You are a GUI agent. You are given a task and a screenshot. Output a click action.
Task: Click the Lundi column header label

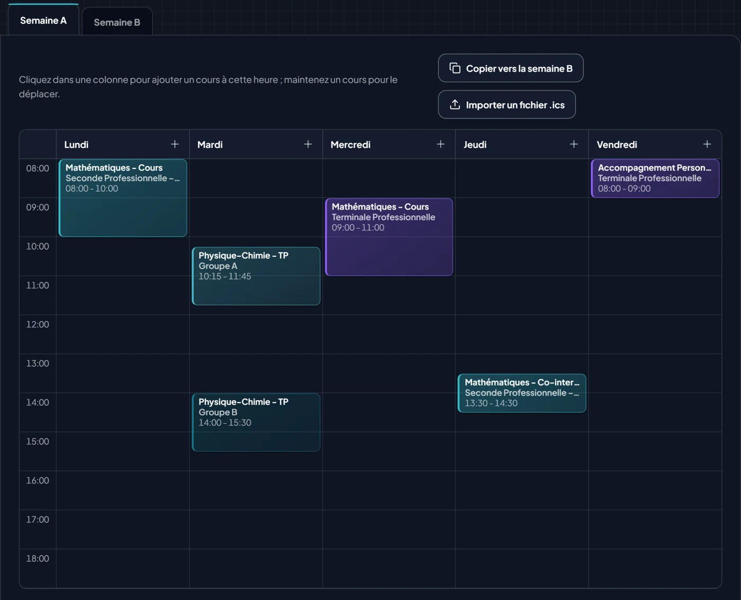(76, 145)
